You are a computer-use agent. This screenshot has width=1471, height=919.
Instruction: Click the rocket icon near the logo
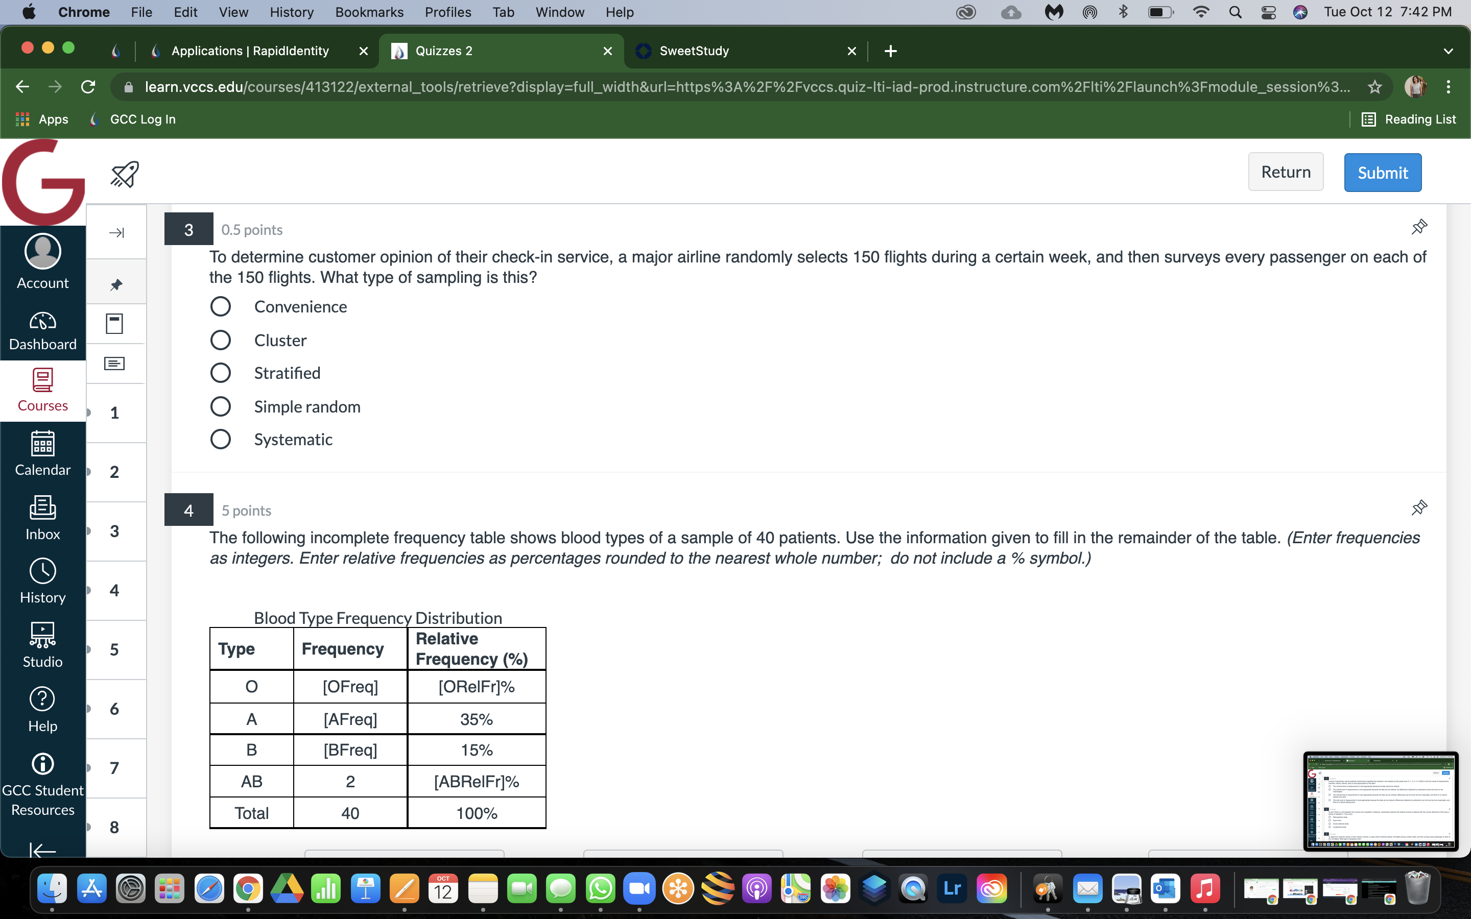[x=125, y=175]
